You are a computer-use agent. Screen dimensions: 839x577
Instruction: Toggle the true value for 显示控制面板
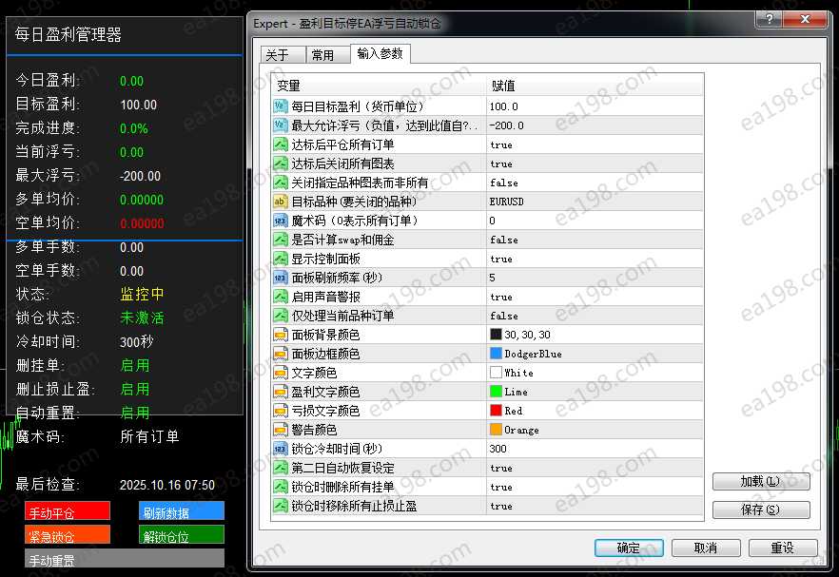pos(501,259)
